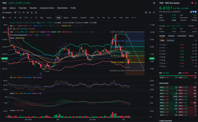Expand more quote details chevron
This screenshot has width=198, height=122.
coord(178,23)
